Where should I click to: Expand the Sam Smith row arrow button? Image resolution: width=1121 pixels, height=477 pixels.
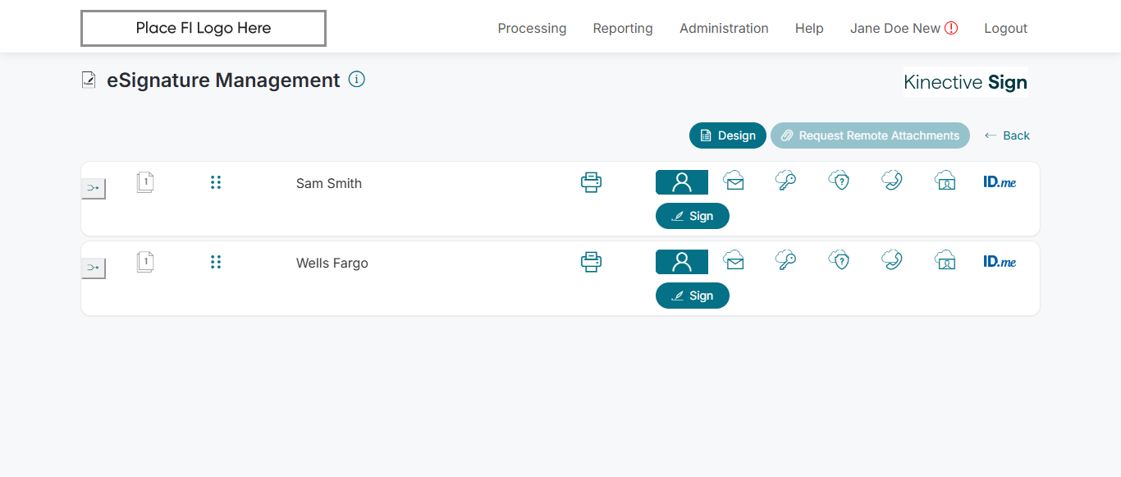coord(94,189)
